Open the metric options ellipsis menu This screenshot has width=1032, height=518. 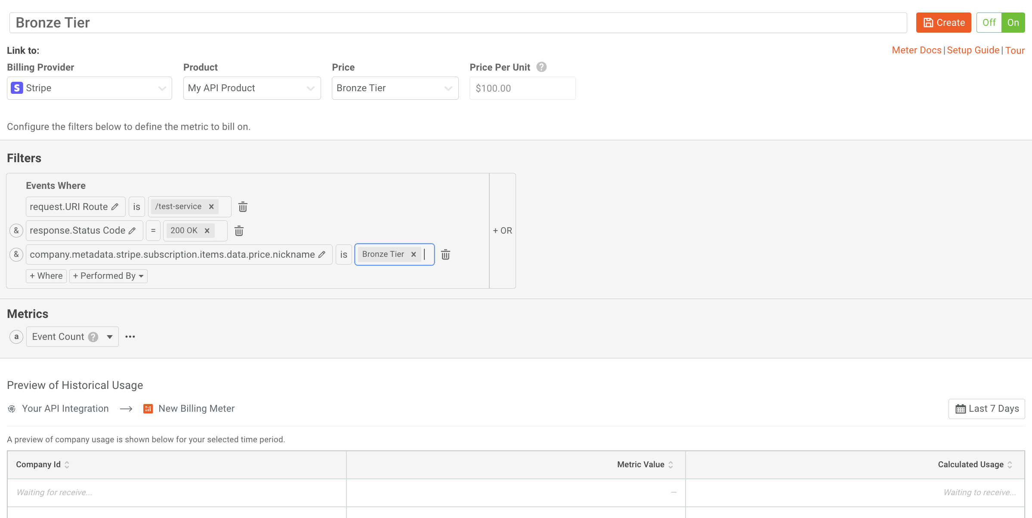pyautogui.click(x=130, y=337)
